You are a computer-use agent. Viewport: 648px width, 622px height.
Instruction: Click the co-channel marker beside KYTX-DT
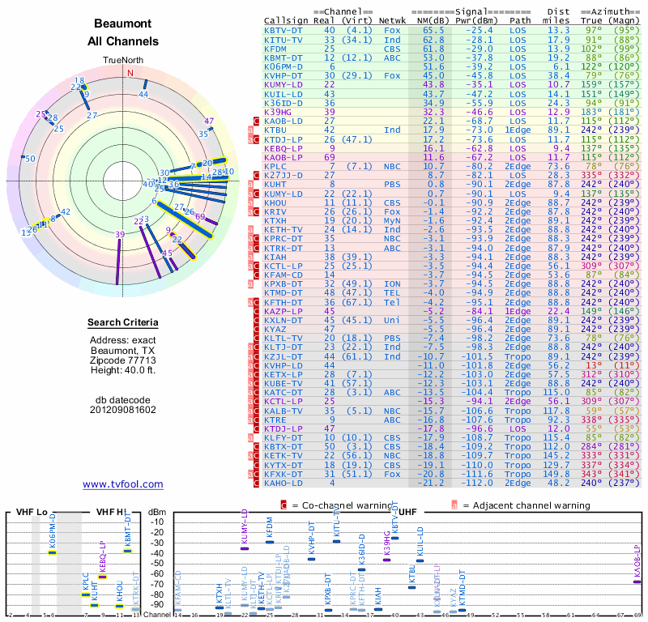pos(256,465)
